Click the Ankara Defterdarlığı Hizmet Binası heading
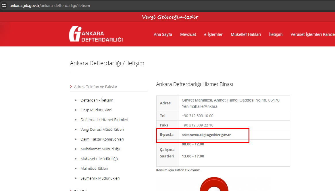The height and width of the screenshot is (191, 335). point(195,84)
